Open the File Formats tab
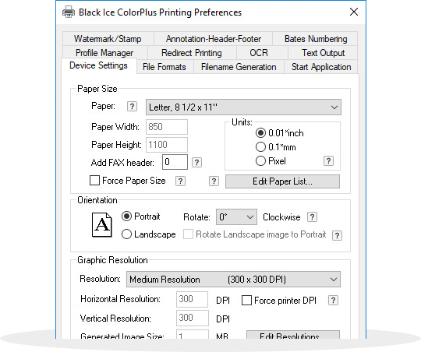421x352 pixels. pos(165,66)
